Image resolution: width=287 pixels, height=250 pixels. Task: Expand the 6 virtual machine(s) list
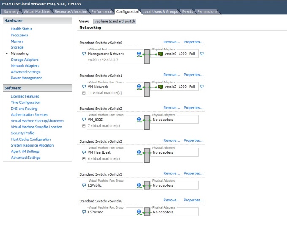[x=84, y=159]
